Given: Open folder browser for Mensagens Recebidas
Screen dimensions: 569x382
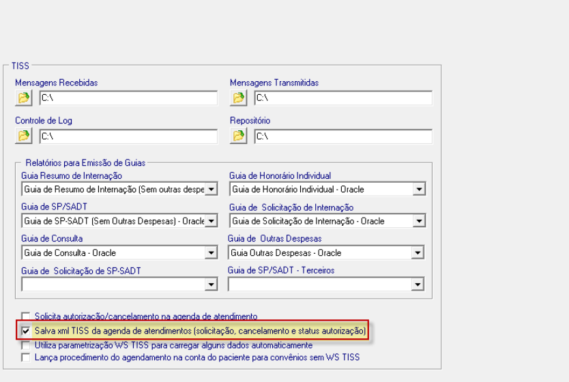Looking at the screenshot, I should tap(24, 98).
